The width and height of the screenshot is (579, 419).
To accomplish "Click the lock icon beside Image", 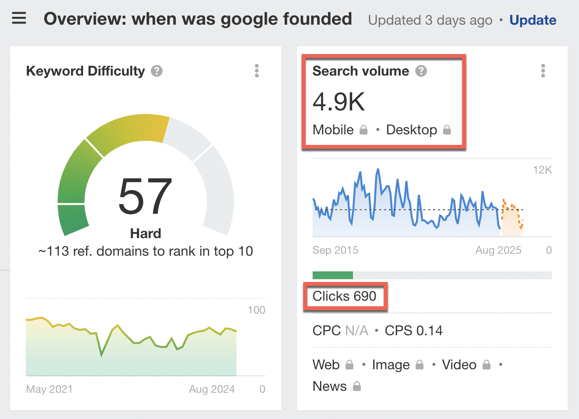I will tap(420, 365).
